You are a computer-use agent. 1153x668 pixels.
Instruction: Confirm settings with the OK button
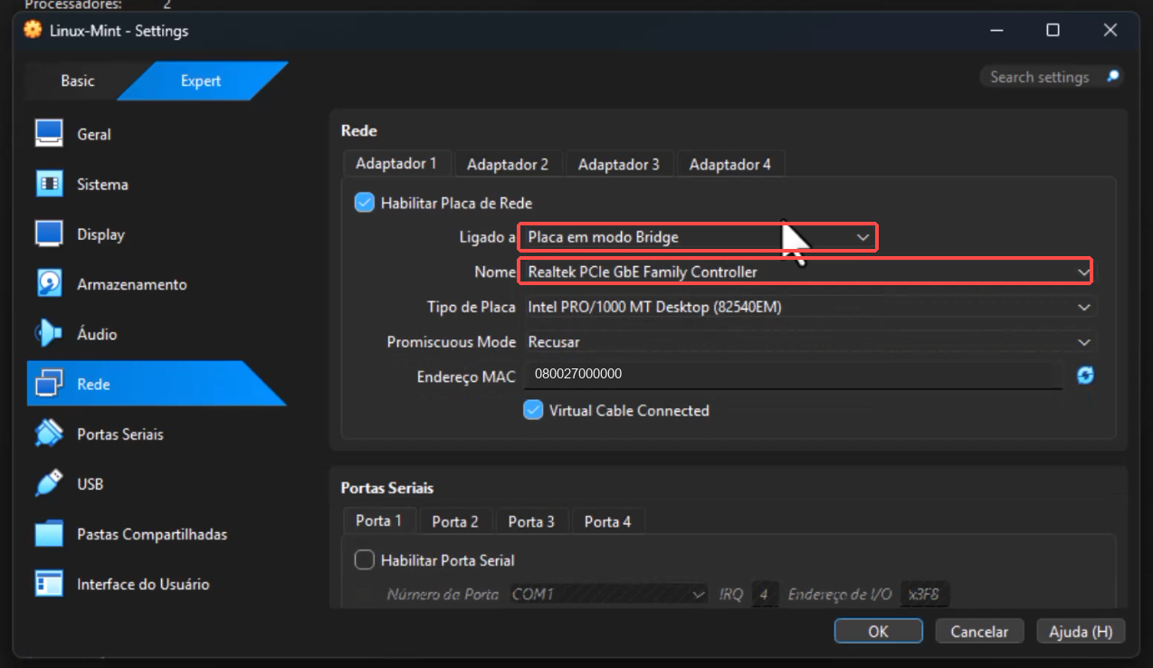(878, 631)
